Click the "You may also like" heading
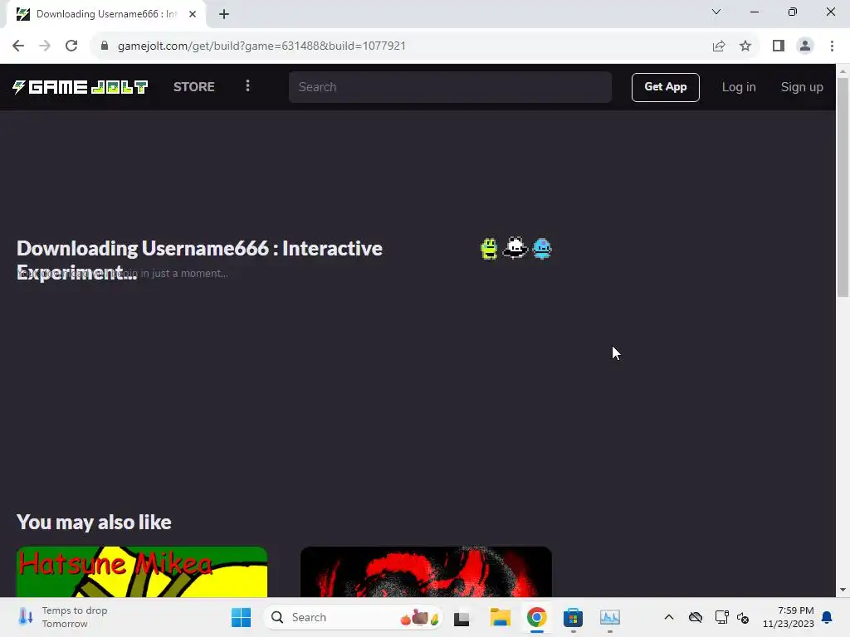 [x=94, y=523]
